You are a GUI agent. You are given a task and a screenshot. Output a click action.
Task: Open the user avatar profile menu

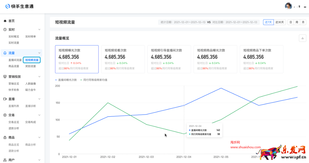point(288,6)
